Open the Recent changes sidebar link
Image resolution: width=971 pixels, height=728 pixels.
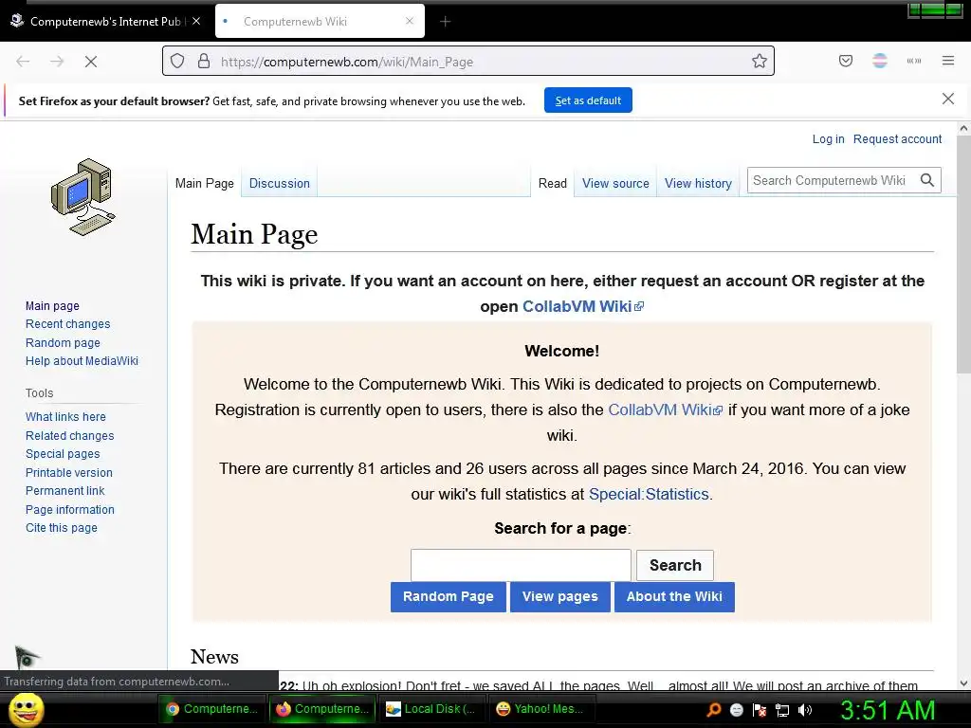tap(67, 324)
